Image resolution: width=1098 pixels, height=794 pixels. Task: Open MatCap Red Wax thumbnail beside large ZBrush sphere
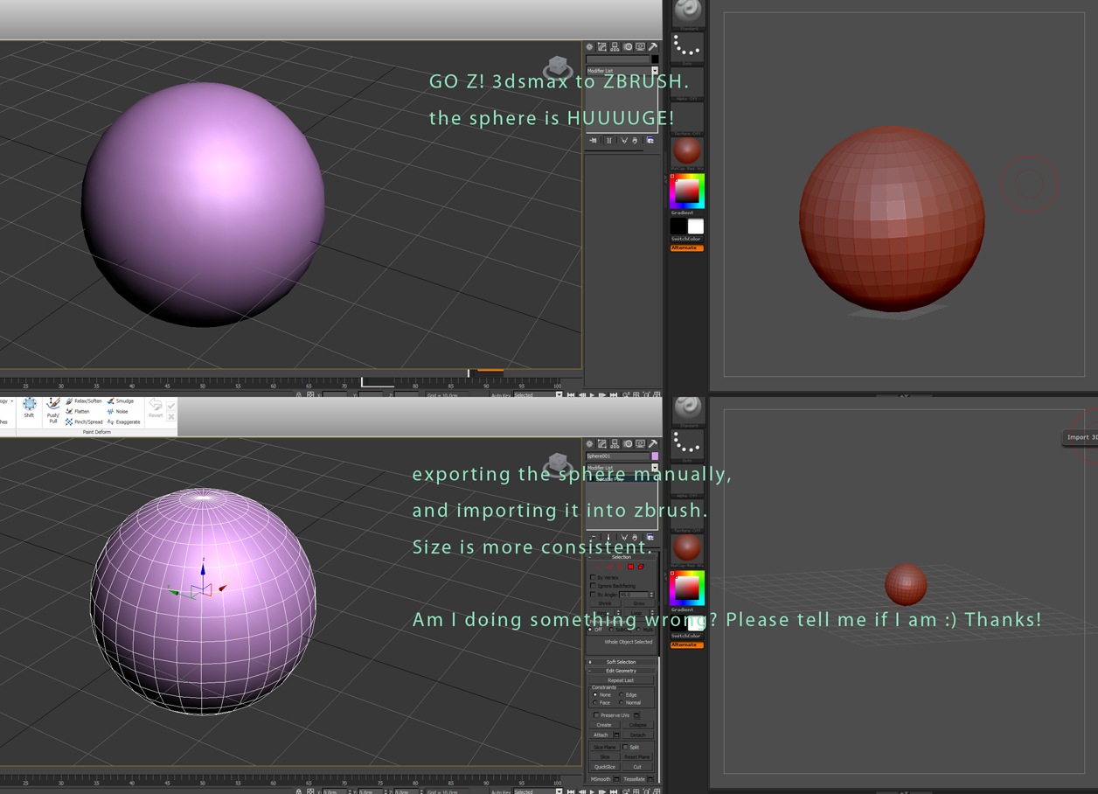[687, 152]
